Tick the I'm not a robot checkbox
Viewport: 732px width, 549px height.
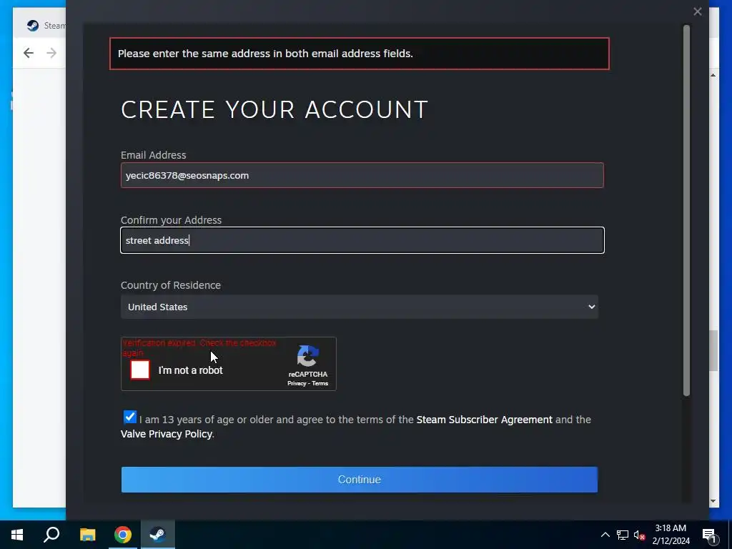(140, 370)
